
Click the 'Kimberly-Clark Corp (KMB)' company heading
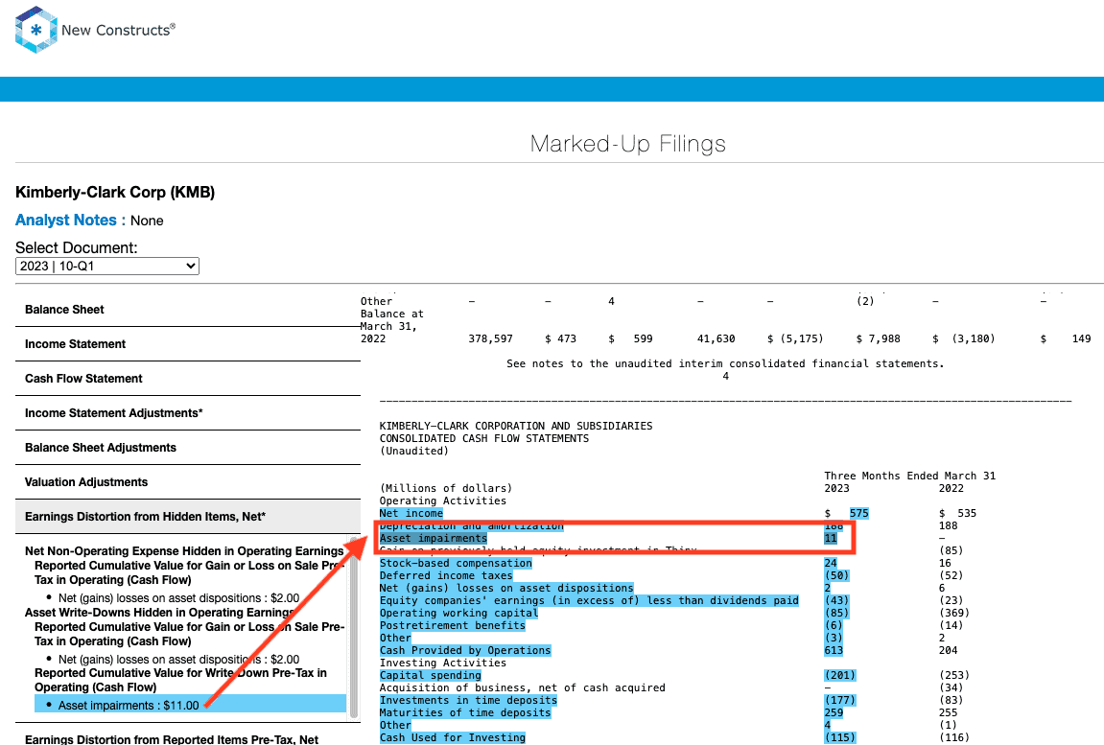[x=115, y=192]
